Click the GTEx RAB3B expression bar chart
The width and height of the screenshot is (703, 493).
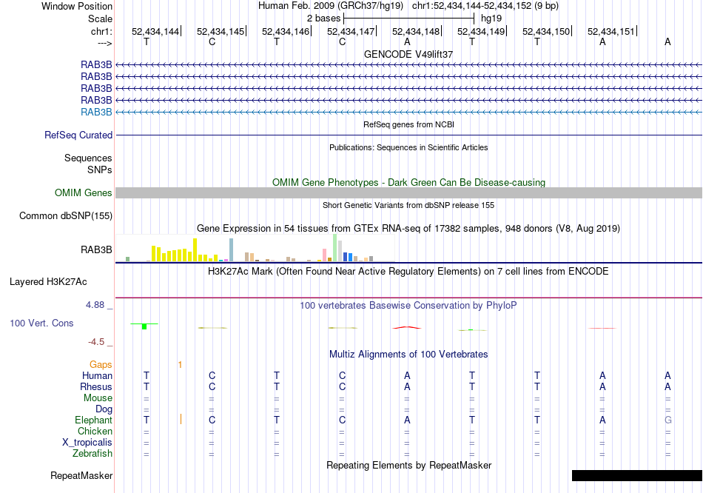tap(255, 248)
